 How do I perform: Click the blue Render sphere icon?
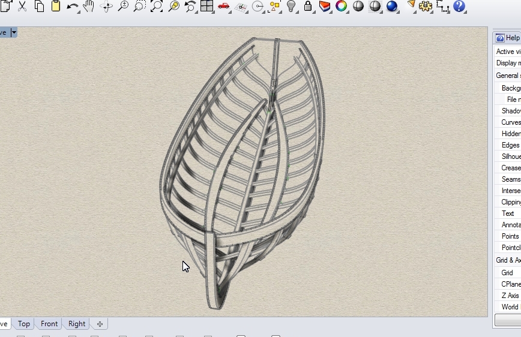point(392,7)
